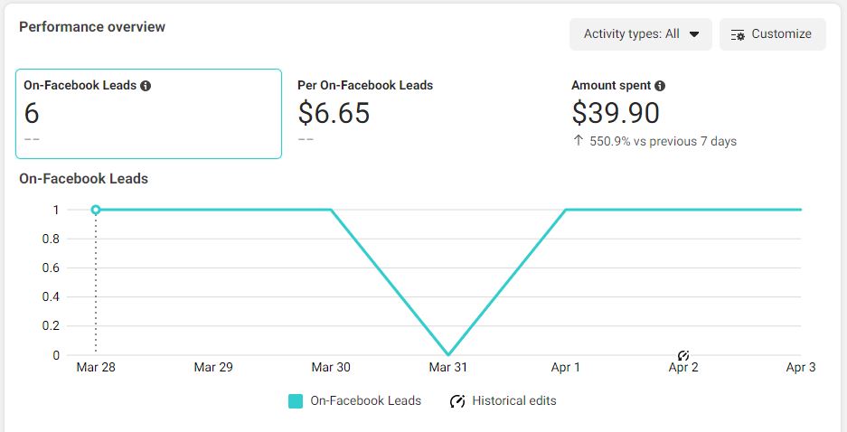The image size is (847, 432).
Task: Select the On-Facebook Leads metric card
Action: pyautogui.click(x=148, y=114)
